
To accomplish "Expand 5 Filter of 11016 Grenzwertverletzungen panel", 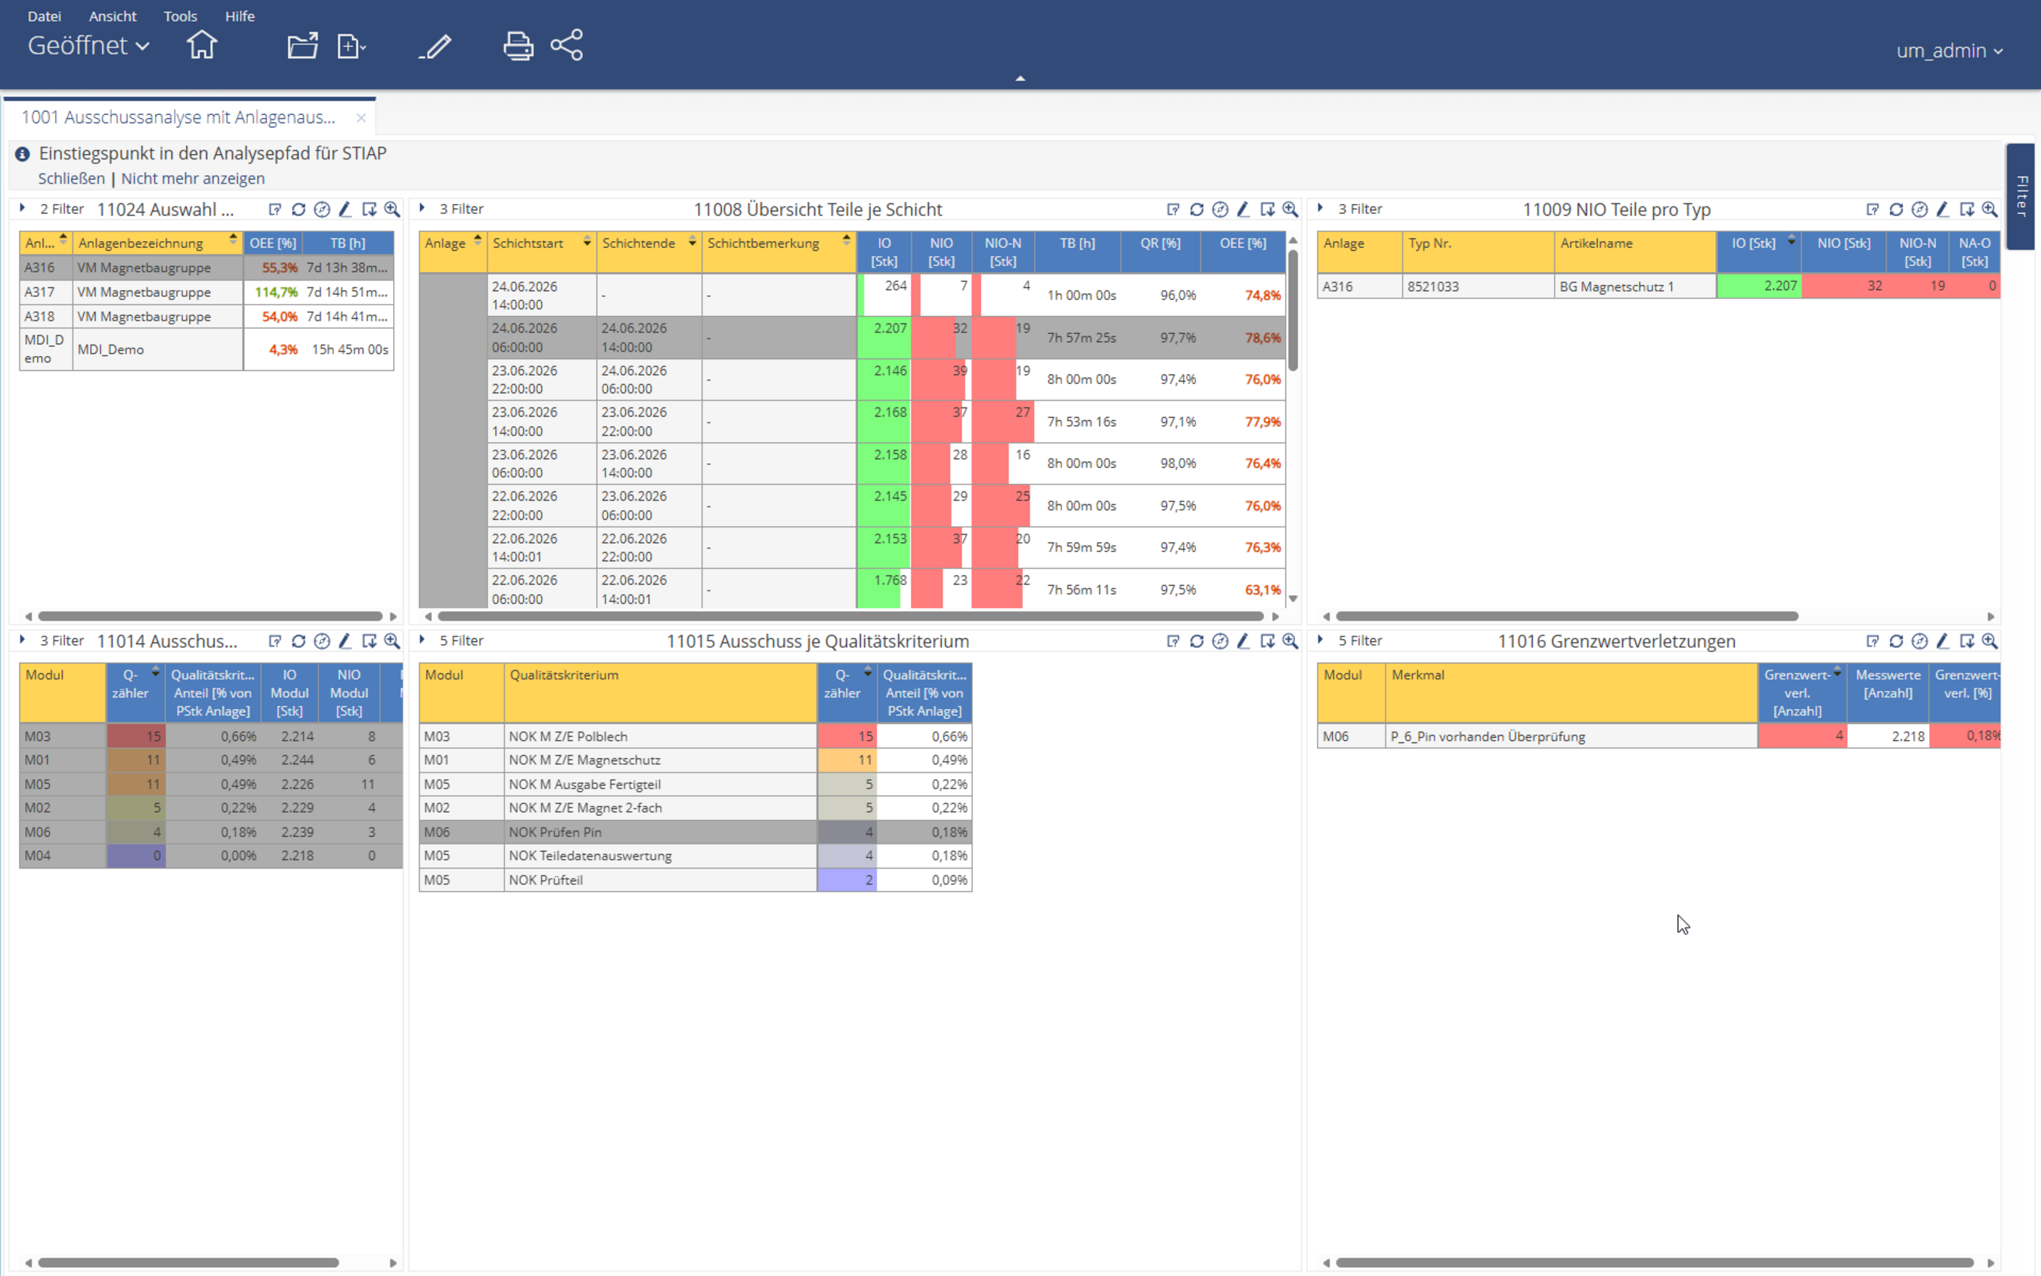I will point(1321,640).
